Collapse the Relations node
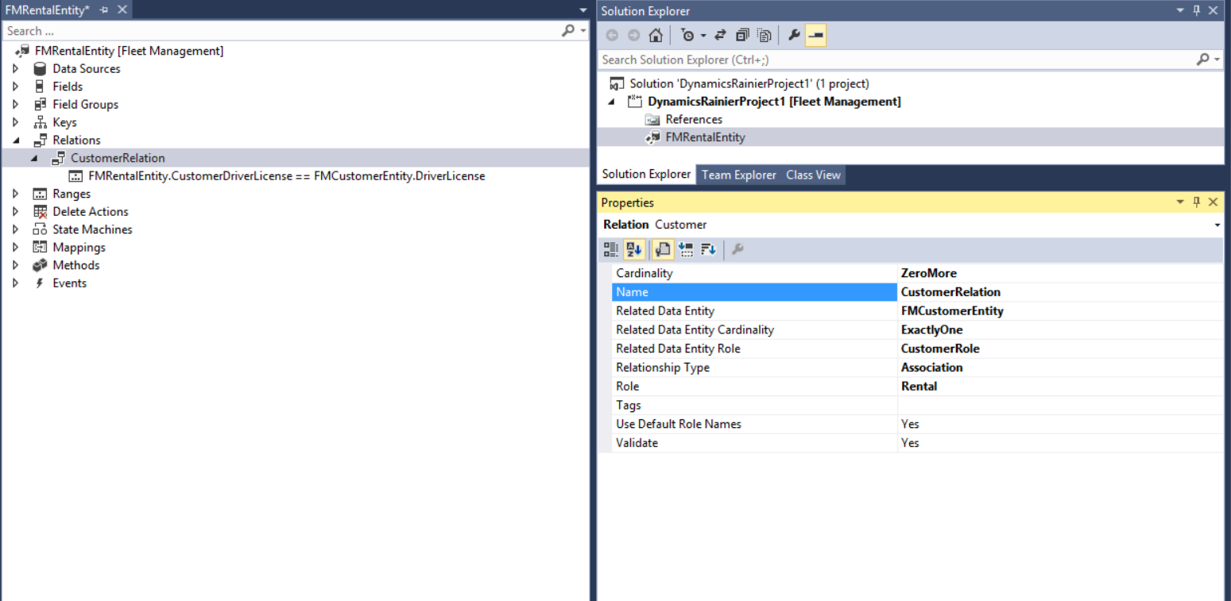 pyautogui.click(x=15, y=141)
